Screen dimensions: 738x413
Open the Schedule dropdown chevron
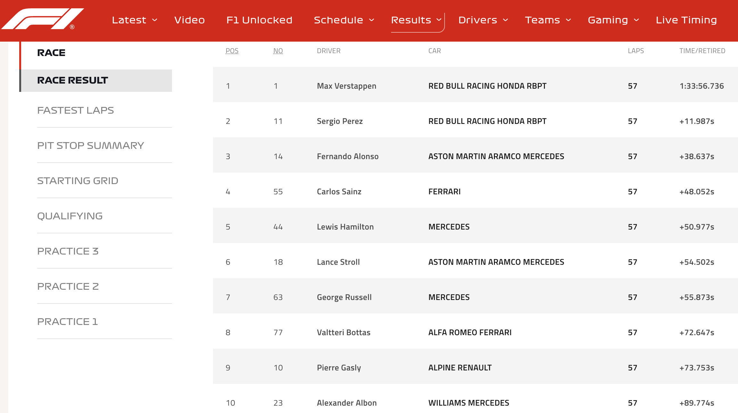point(372,20)
